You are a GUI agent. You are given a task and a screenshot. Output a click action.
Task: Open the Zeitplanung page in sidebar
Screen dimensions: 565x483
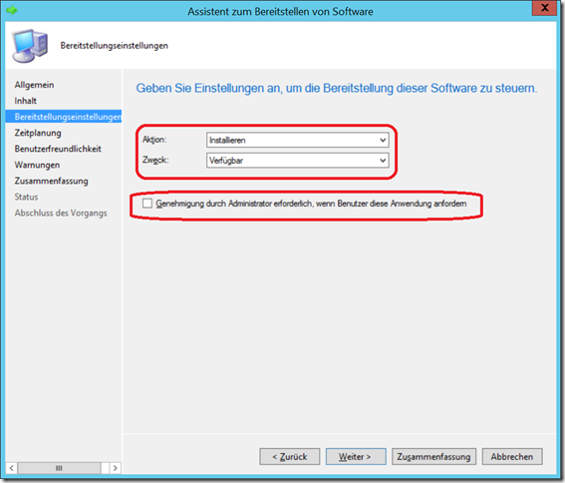coord(38,133)
